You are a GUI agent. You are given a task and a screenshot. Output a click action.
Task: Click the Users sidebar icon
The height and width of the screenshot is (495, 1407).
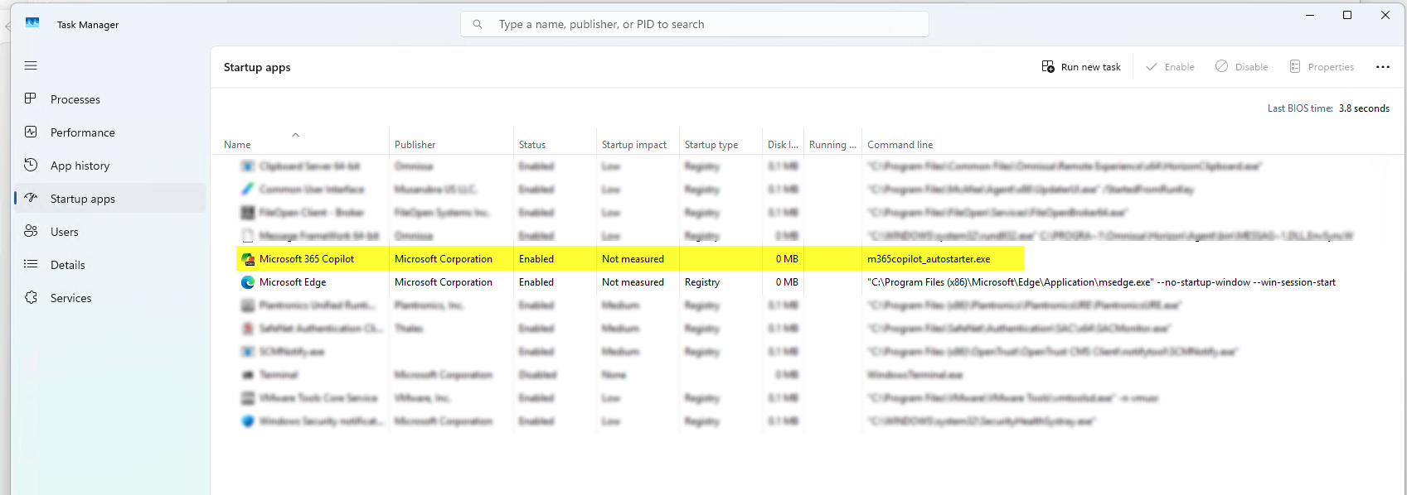tap(31, 231)
